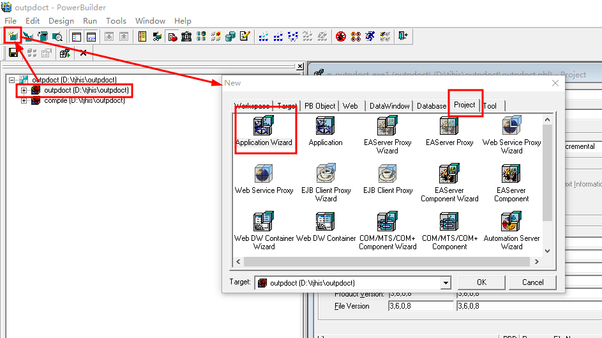
Task: Open the Help menu
Action: click(183, 20)
